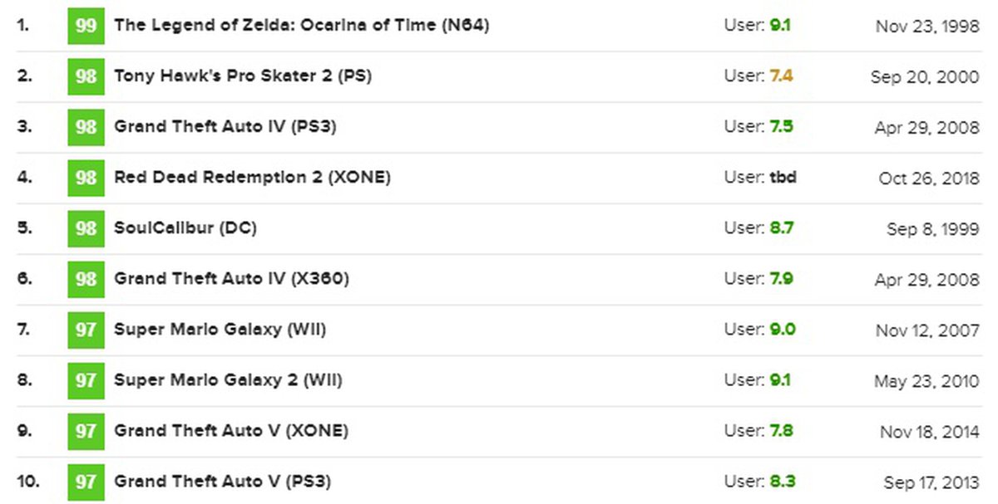Click the 98 badge for Grand Theft Auto IV (X360)

(x=86, y=279)
